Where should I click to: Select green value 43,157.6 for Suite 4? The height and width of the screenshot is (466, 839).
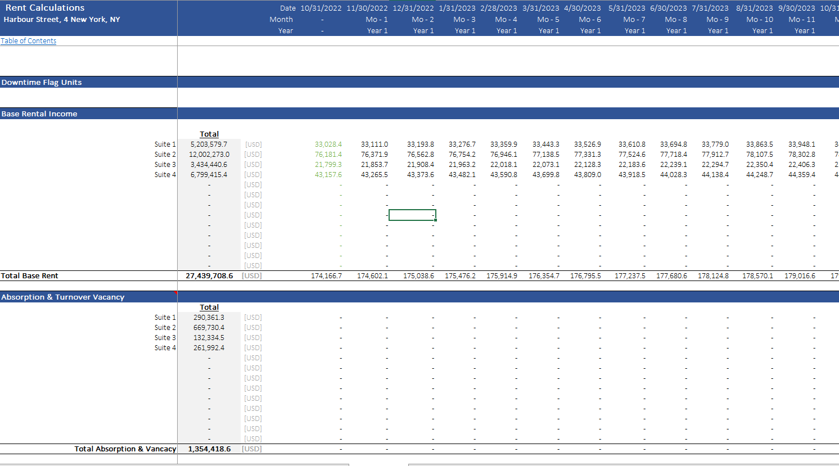click(328, 175)
